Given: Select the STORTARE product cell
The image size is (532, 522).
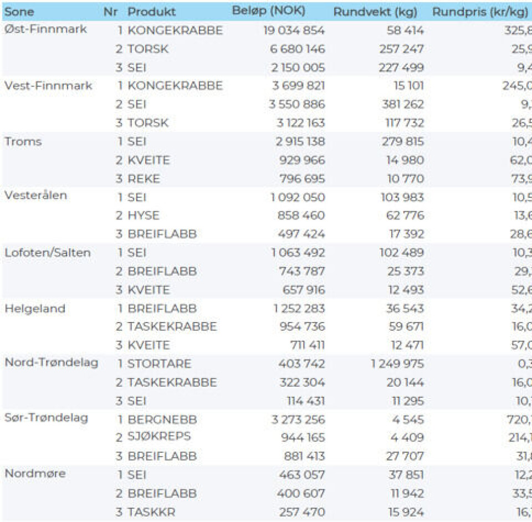Looking at the screenshot, I should (x=159, y=364).
